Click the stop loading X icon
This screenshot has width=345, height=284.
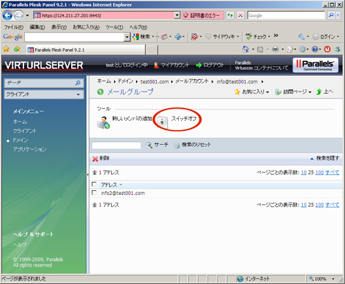240,15
